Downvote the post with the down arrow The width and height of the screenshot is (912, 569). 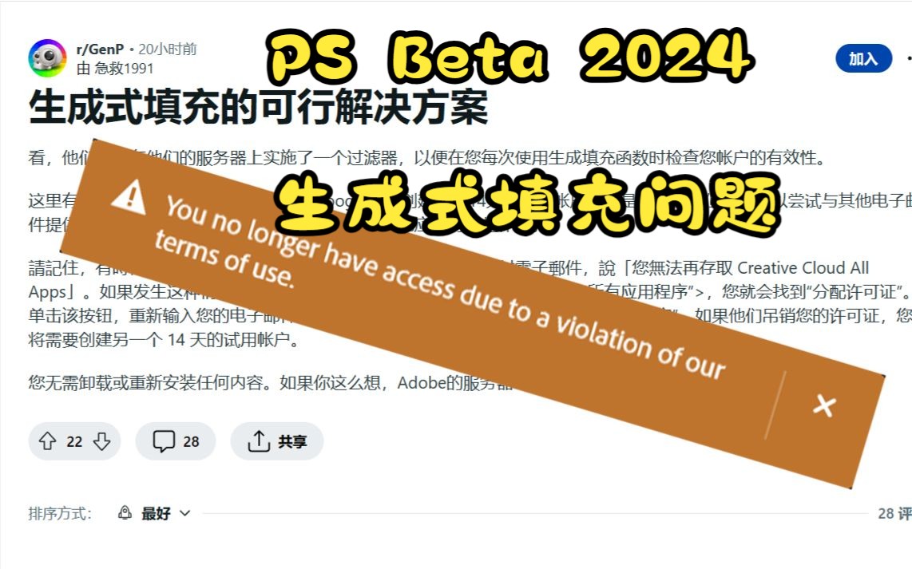point(101,441)
